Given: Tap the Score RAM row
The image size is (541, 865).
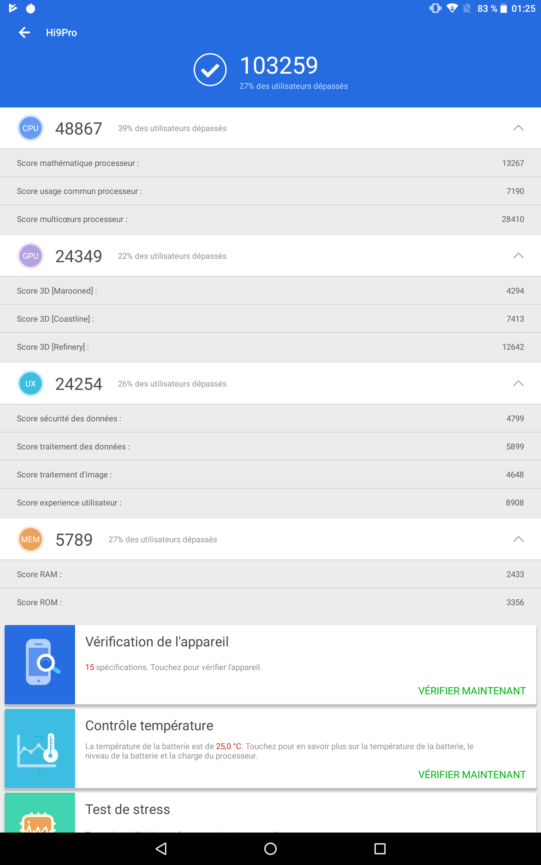Looking at the screenshot, I should [x=270, y=574].
